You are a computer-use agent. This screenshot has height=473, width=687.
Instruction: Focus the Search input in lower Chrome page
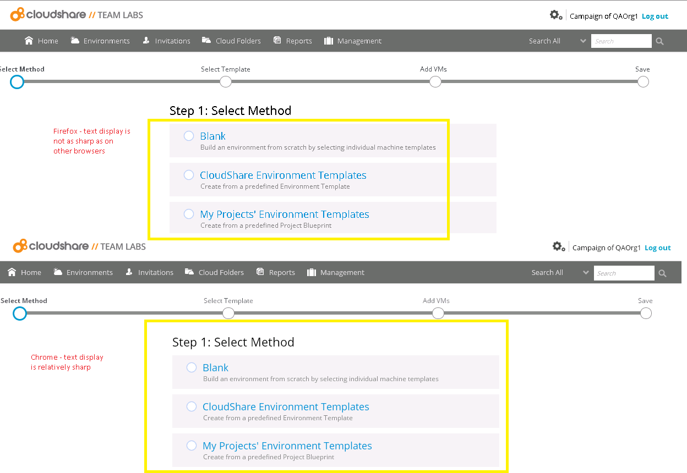coord(624,273)
